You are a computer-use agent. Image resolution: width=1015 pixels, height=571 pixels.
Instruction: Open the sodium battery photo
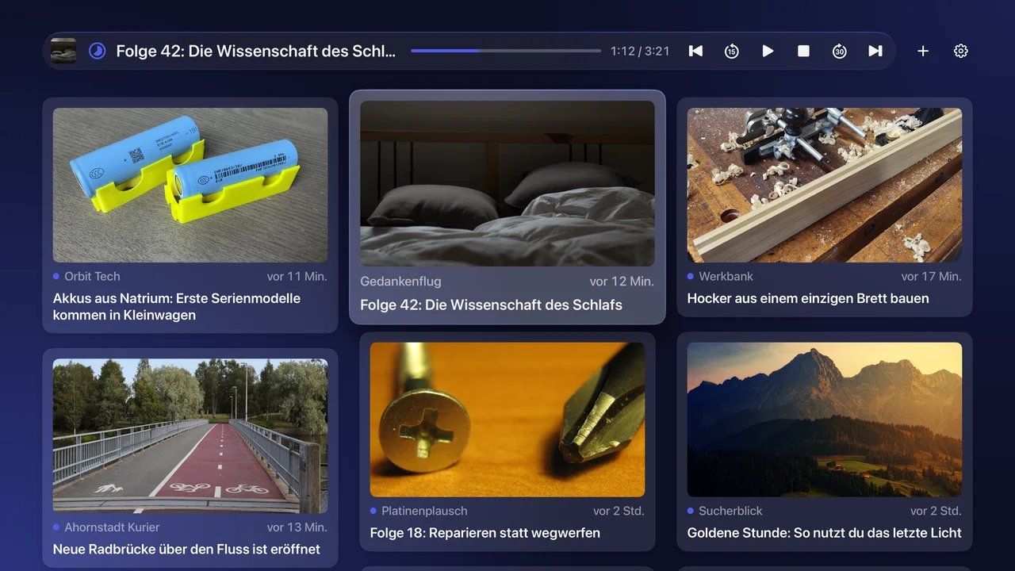click(x=190, y=185)
